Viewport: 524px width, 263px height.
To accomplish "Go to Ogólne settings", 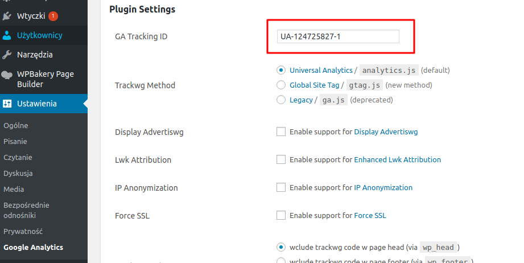I will [x=16, y=126].
